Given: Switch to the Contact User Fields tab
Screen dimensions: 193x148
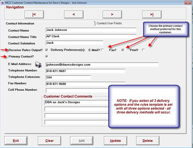Looking at the screenshot, I should tap(109, 23).
